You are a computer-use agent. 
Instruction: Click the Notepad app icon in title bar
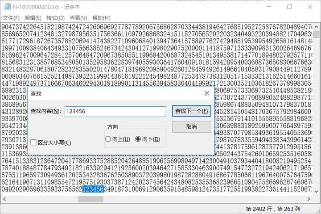(x=6, y=7)
